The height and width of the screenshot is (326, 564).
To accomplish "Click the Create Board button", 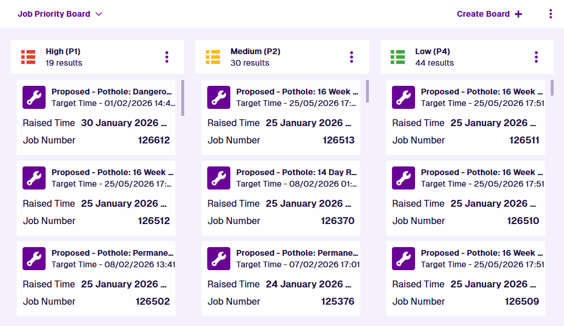I will point(490,14).
